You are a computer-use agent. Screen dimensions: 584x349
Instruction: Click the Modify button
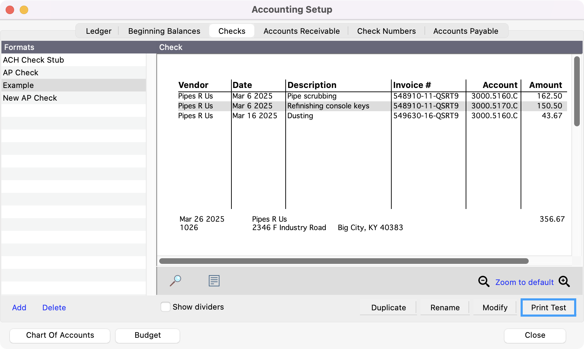pyautogui.click(x=495, y=307)
